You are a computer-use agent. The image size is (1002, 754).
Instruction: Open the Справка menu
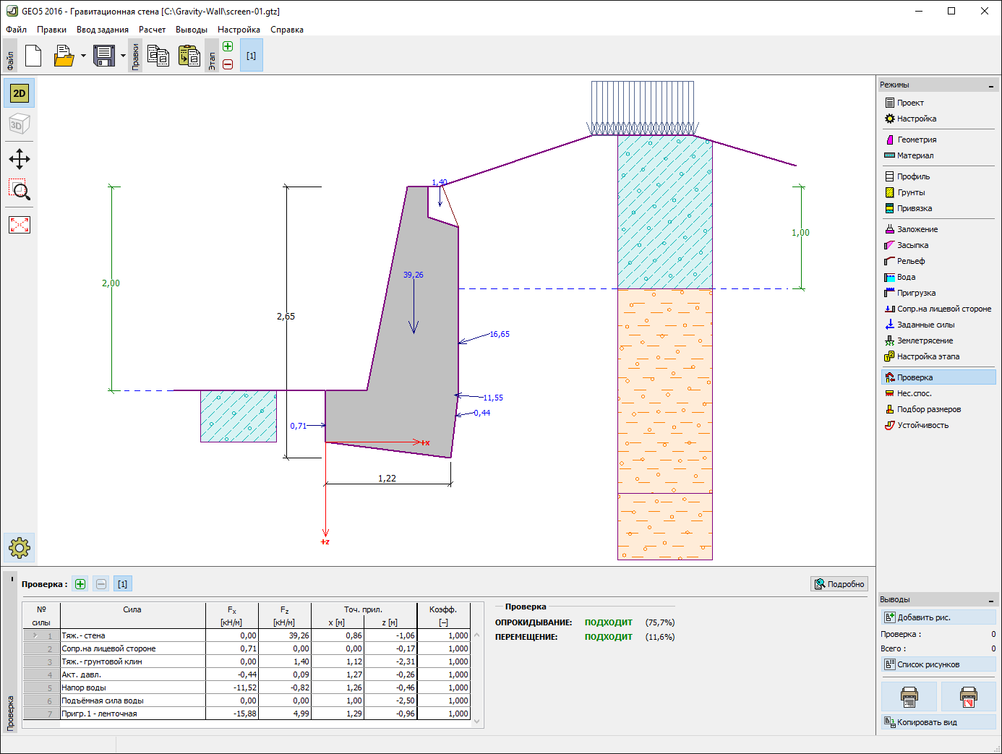287,30
